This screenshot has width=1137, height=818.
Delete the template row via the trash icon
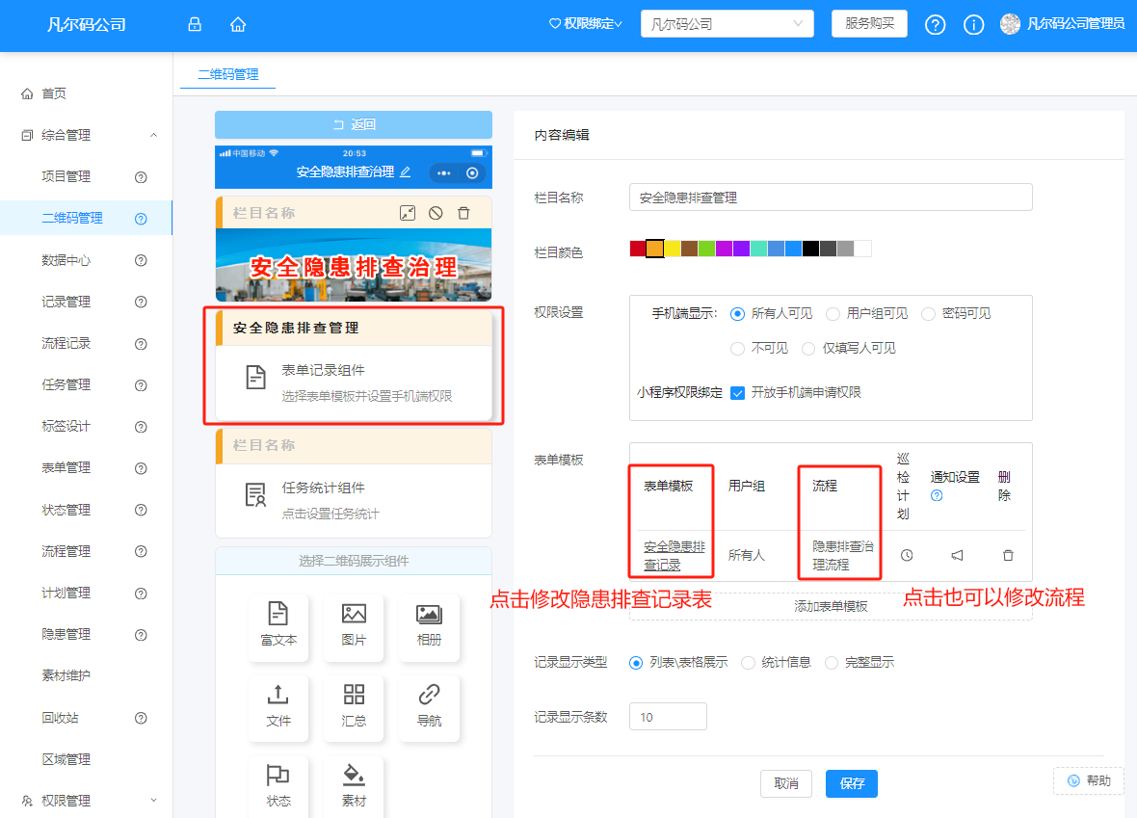coord(1007,555)
